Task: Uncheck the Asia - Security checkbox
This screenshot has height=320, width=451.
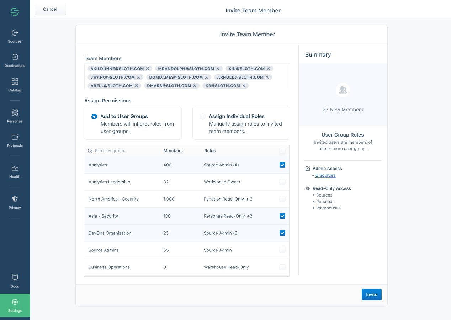Action: point(282,216)
